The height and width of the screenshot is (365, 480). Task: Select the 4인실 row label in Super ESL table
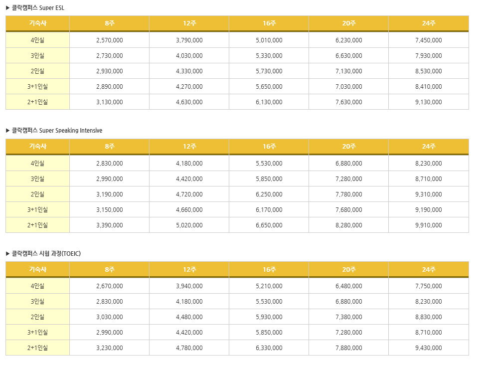[37, 40]
